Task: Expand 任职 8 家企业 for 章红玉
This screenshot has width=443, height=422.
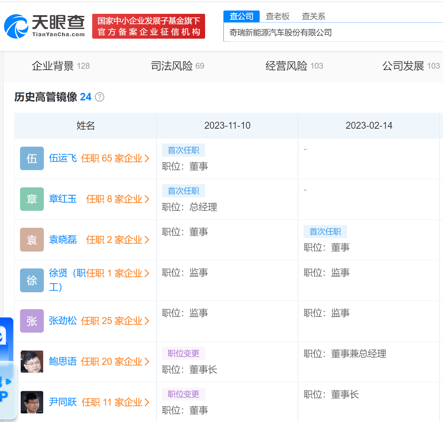Action: pos(118,199)
